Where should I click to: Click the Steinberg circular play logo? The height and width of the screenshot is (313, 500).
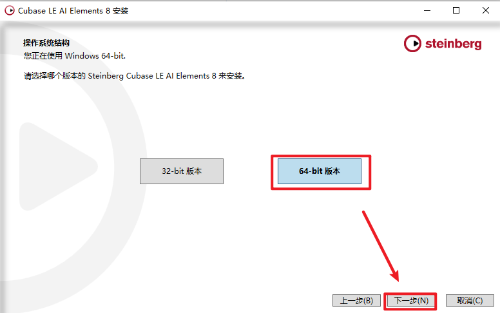[412, 43]
